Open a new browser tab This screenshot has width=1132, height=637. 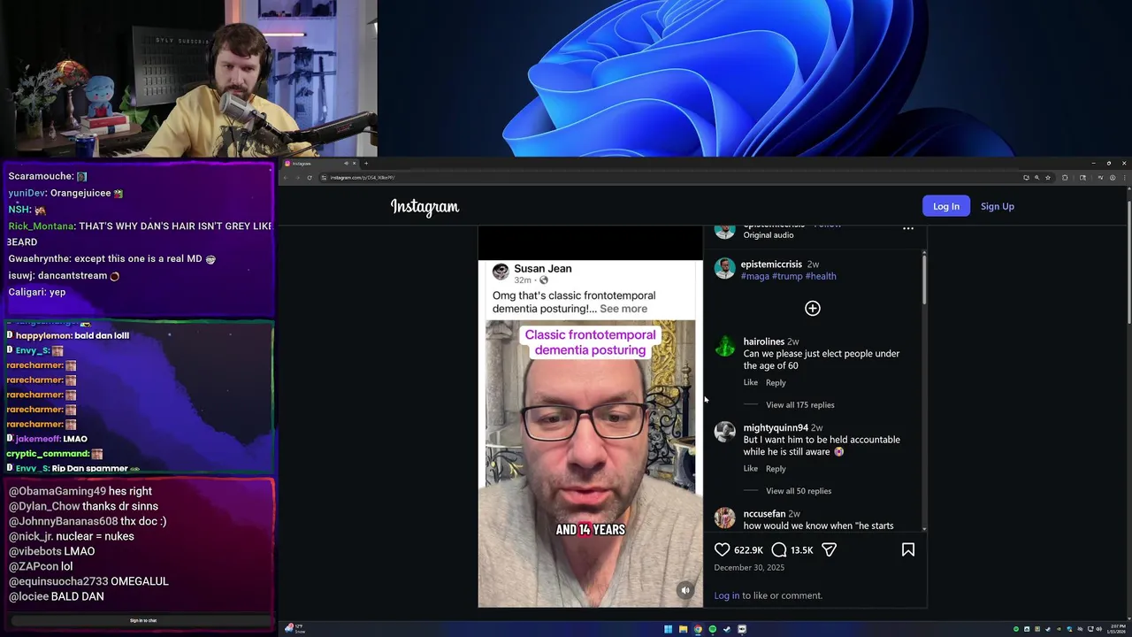[366, 163]
